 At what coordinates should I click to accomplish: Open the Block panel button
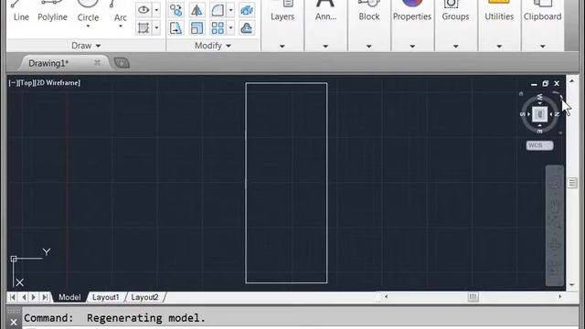[x=369, y=11]
